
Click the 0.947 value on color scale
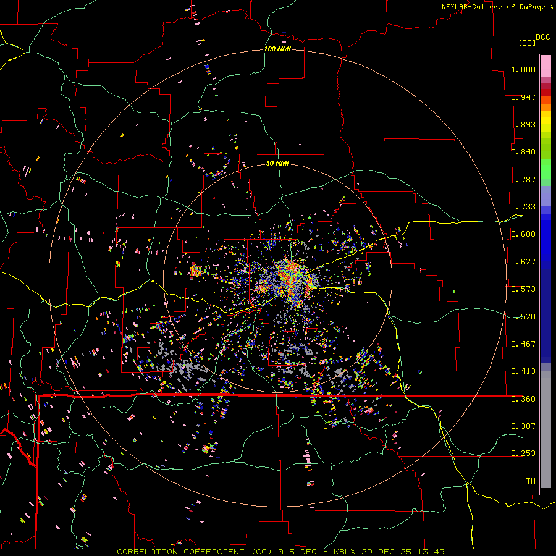coord(523,97)
